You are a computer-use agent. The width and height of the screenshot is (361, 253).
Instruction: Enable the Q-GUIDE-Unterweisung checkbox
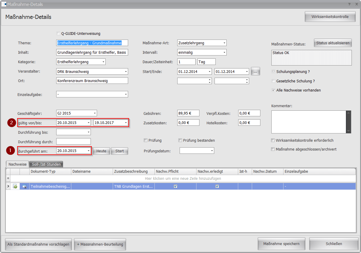(x=58, y=34)
